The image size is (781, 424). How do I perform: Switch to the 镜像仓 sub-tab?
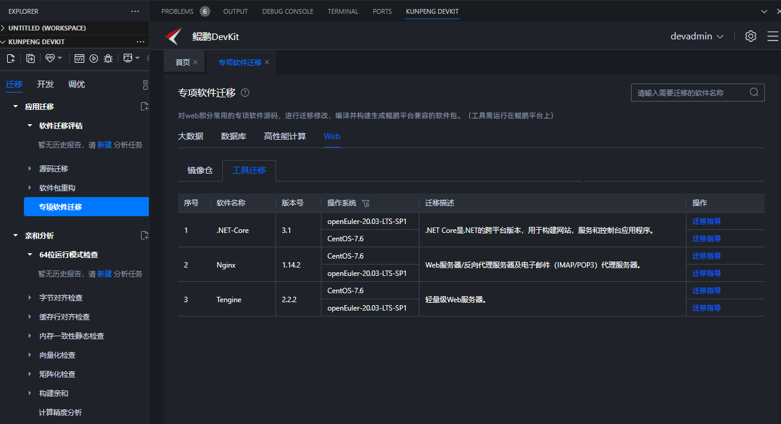(200, 170)
